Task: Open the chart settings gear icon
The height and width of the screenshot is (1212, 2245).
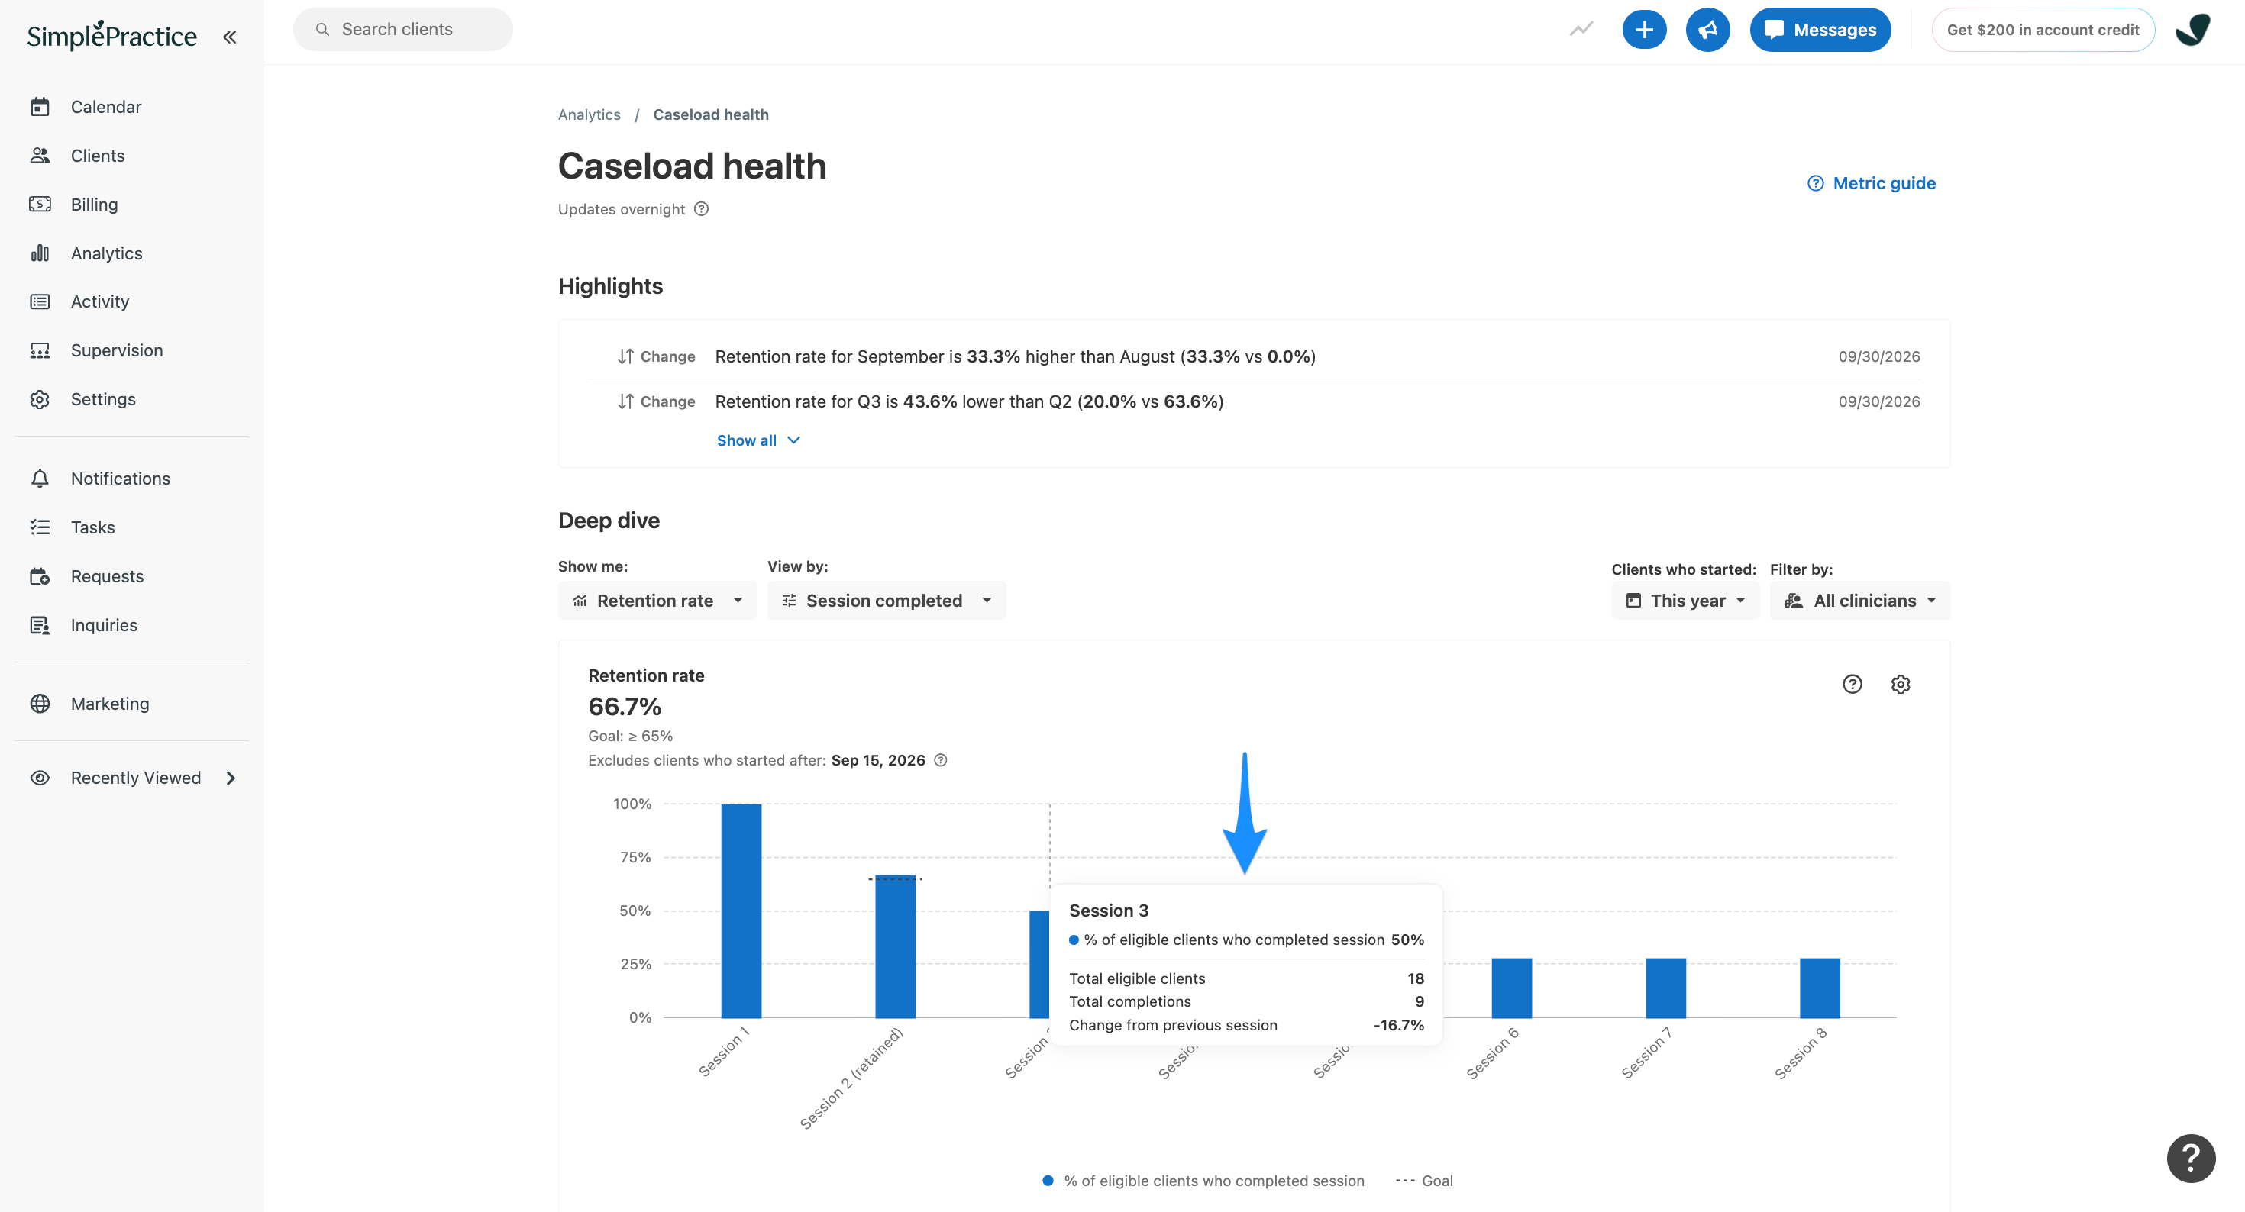Action: pos(1900,684)
